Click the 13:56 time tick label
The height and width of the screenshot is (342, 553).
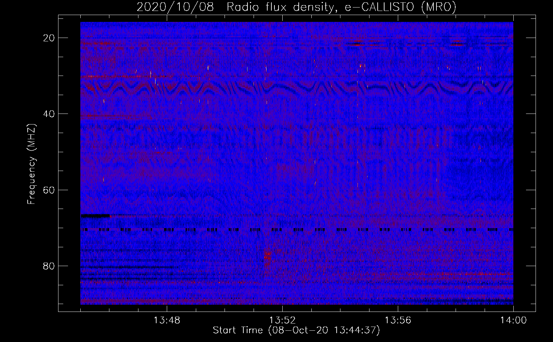click(398, 320)
